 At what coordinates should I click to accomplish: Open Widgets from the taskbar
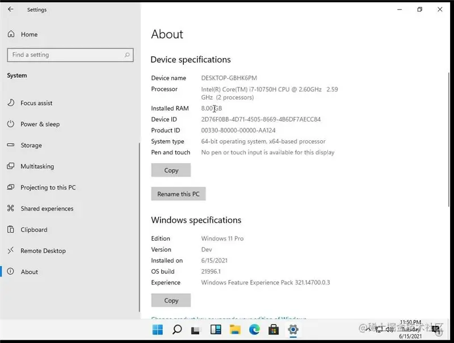pyautogui.click(x=216, y=330)
